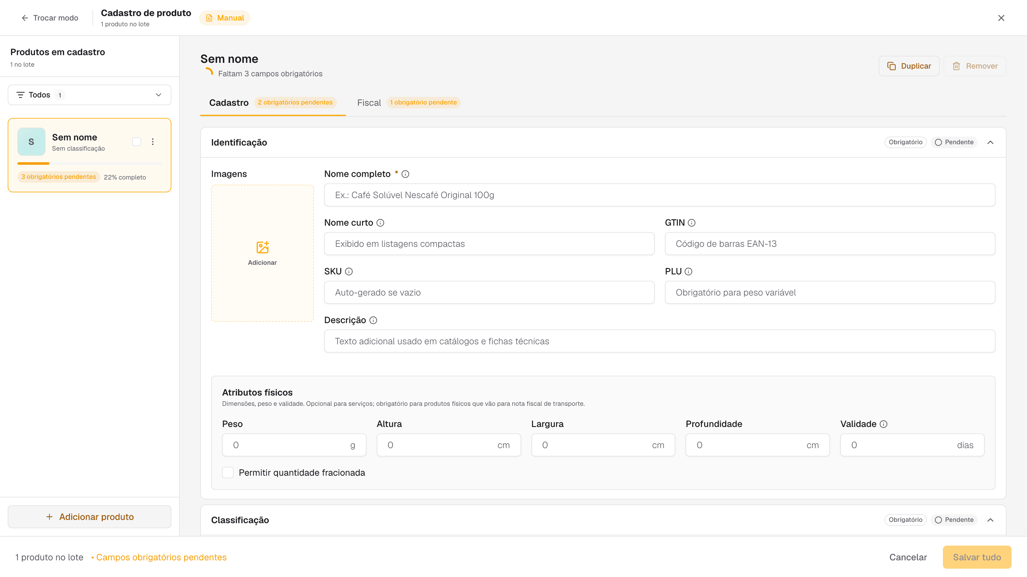This screenshot has width=1027, height=577.
Task: Click the Manual mode badge label
Action: pos(230,18)
